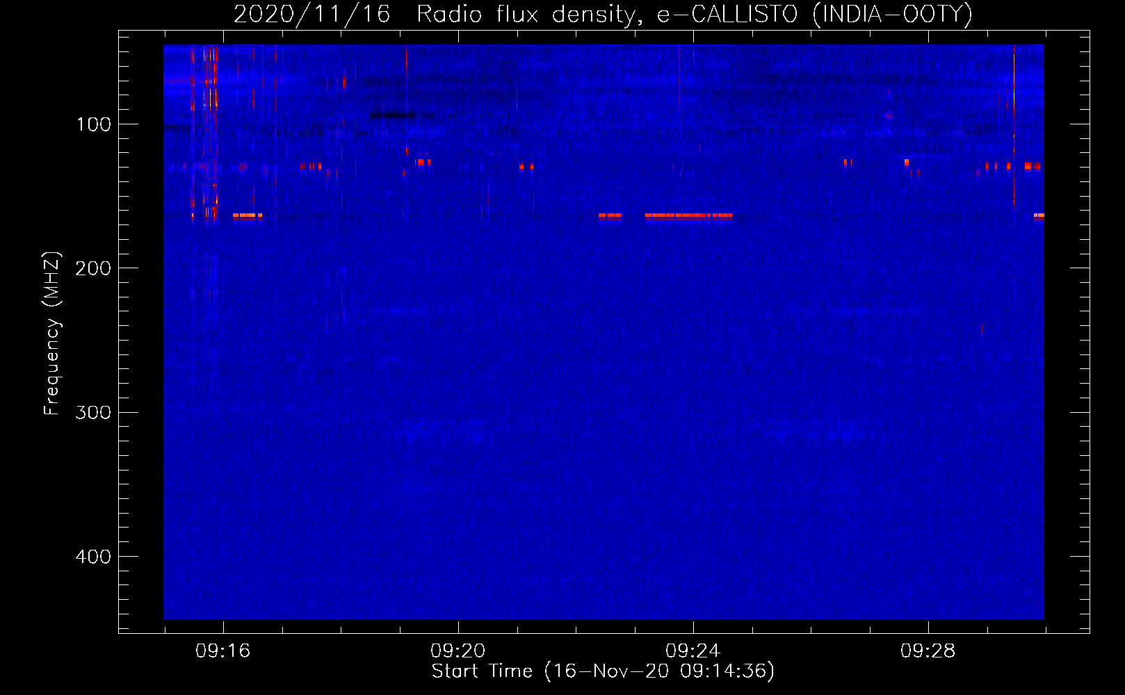Click the "Frequency (MHZ)" axis label
Image resolution: width=1125 pixels, height=695 pixels.
click(52, 333)
